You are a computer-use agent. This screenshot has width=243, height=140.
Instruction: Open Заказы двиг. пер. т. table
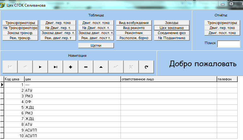pos(58,33)
